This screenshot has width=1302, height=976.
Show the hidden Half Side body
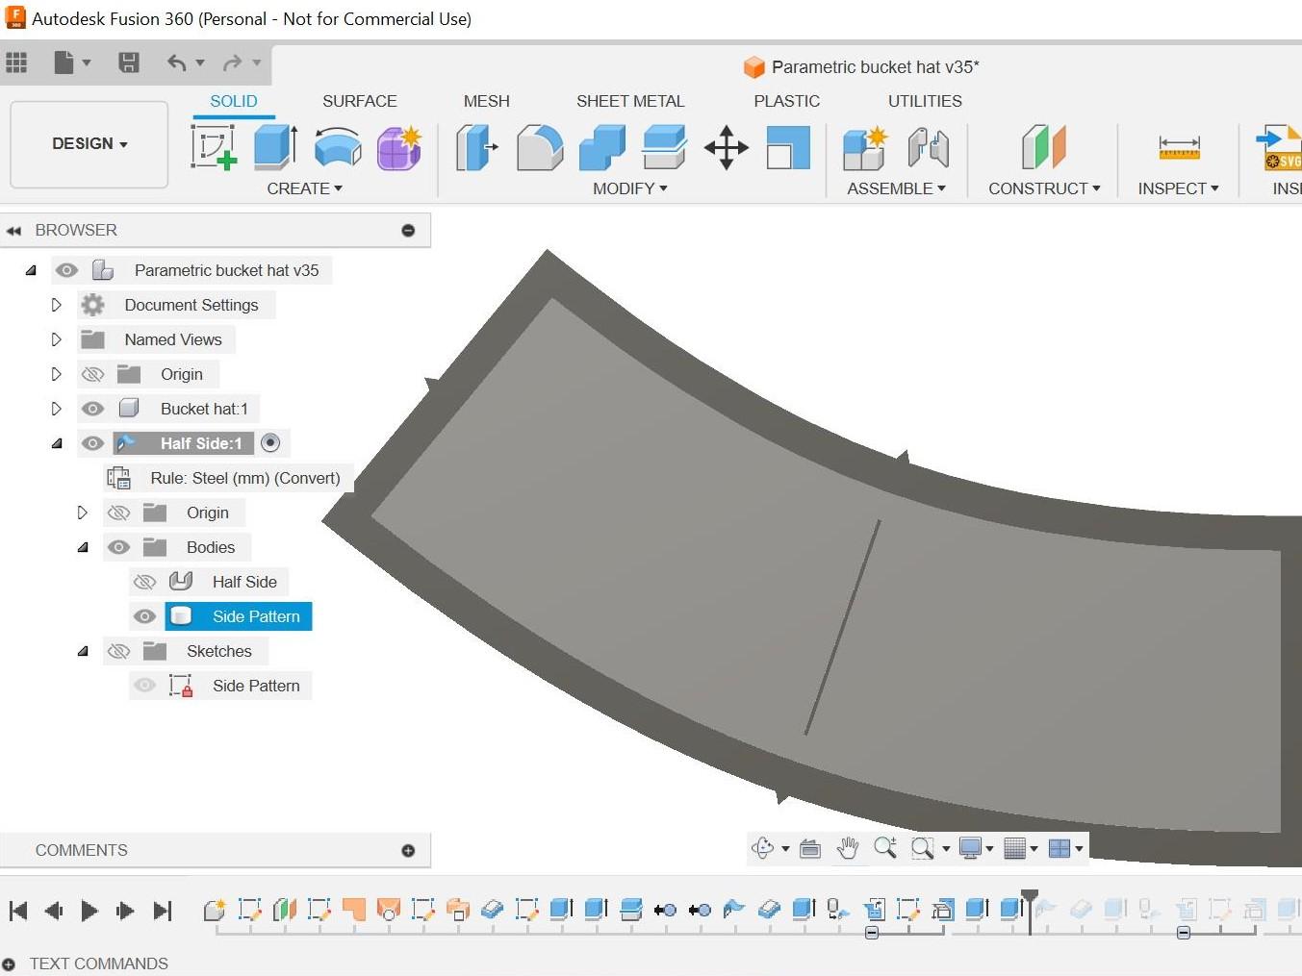pos(144,581)
